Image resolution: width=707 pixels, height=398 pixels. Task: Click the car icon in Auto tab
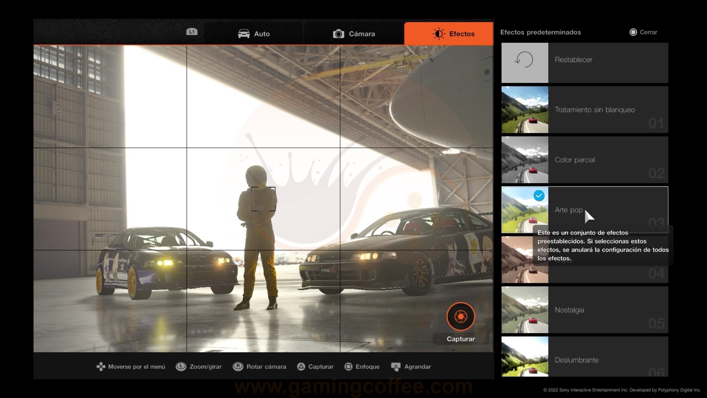coord(244,34)
